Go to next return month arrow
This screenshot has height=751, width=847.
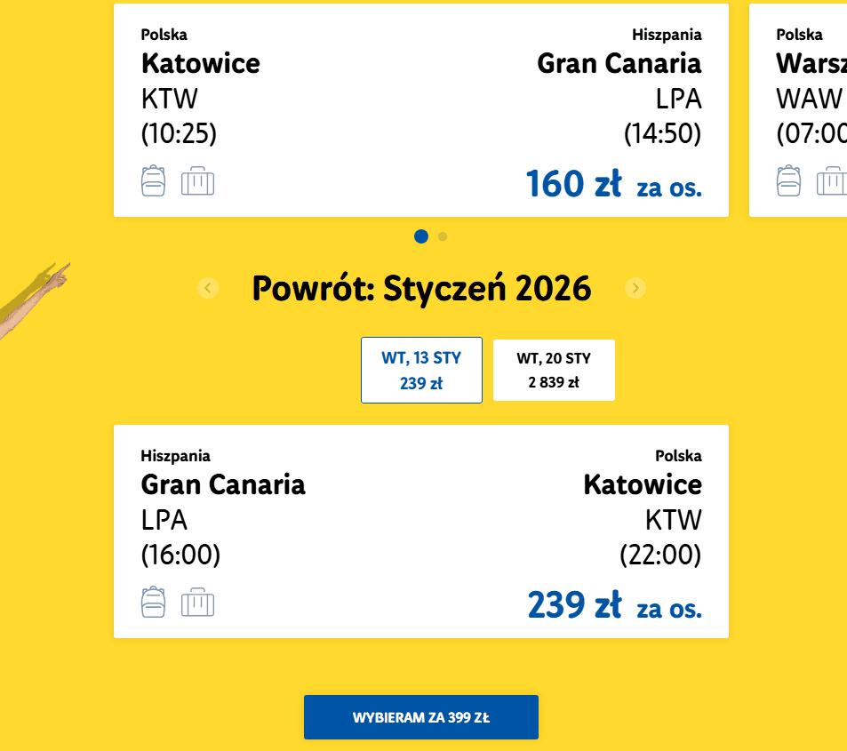[x=635, y=288]
